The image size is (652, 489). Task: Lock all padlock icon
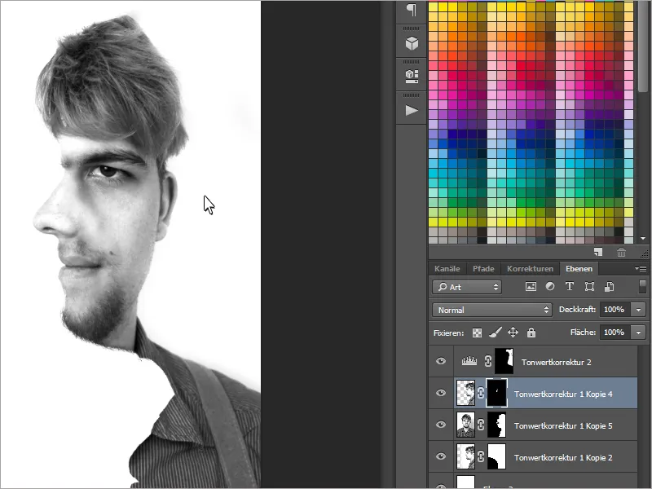531,333
